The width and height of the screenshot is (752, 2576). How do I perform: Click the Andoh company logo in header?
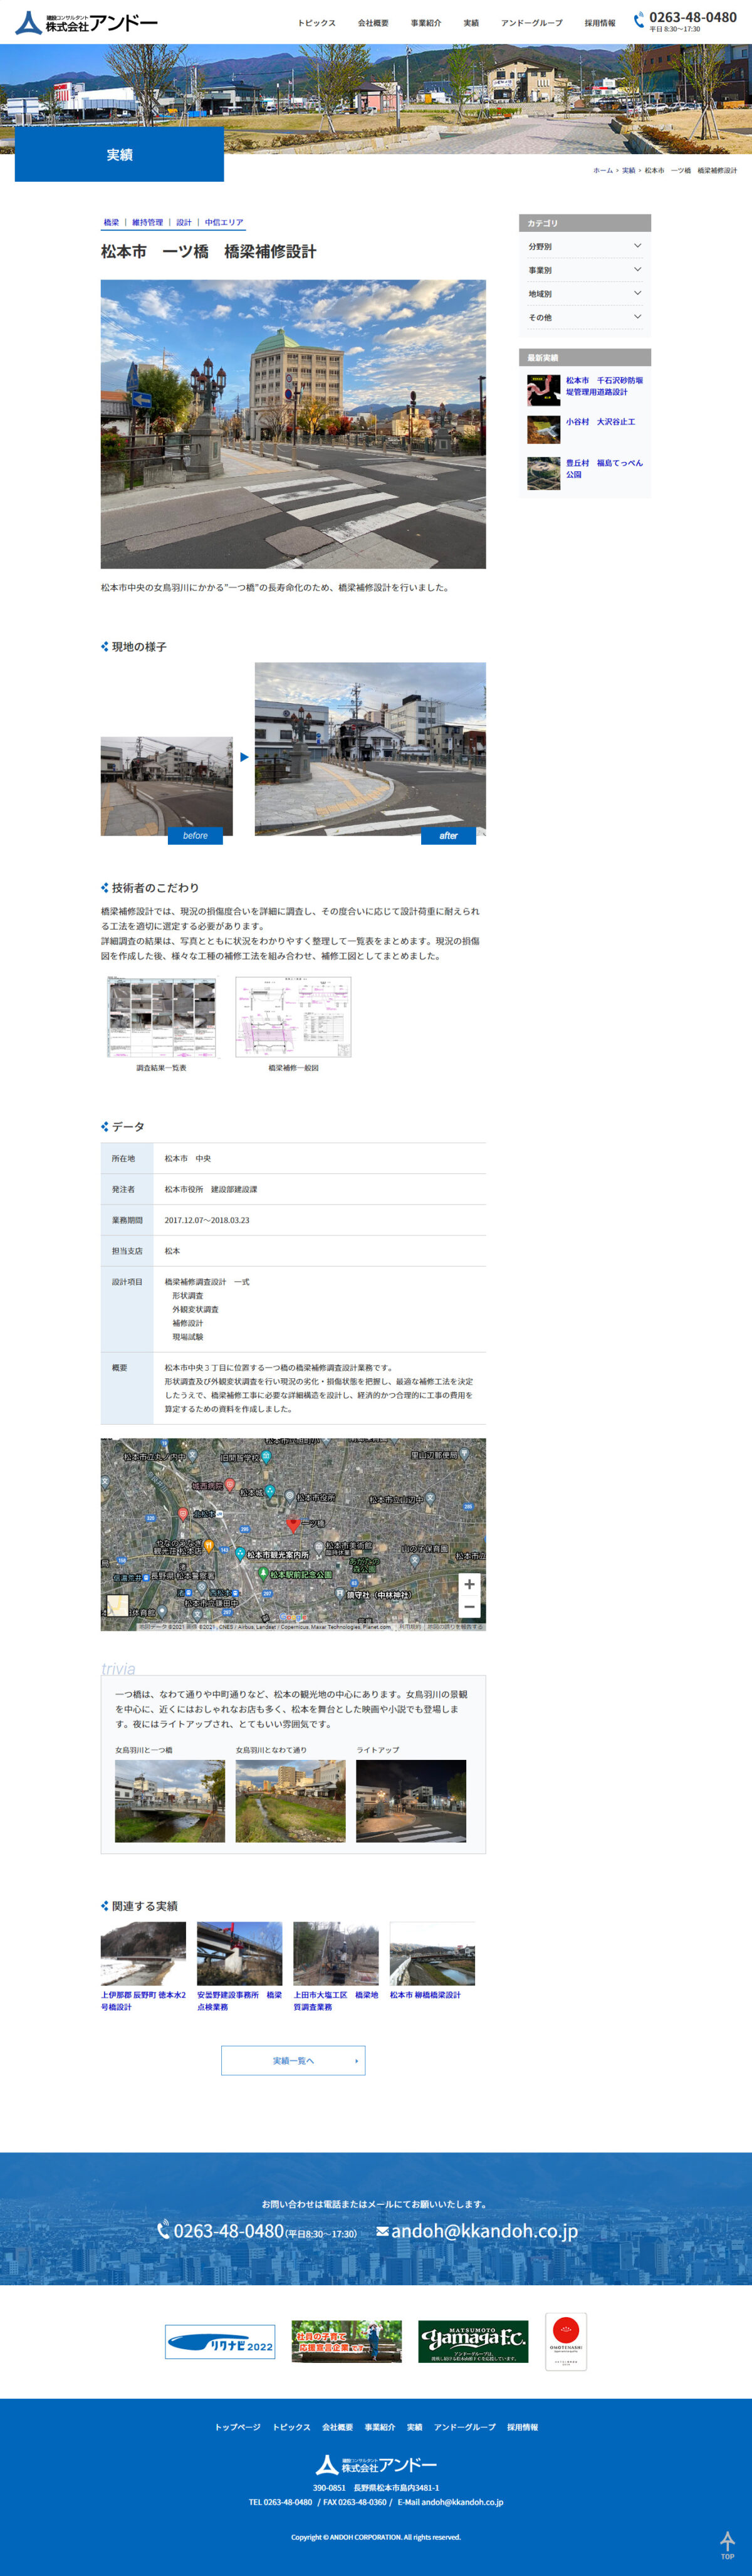coord(87,22)
